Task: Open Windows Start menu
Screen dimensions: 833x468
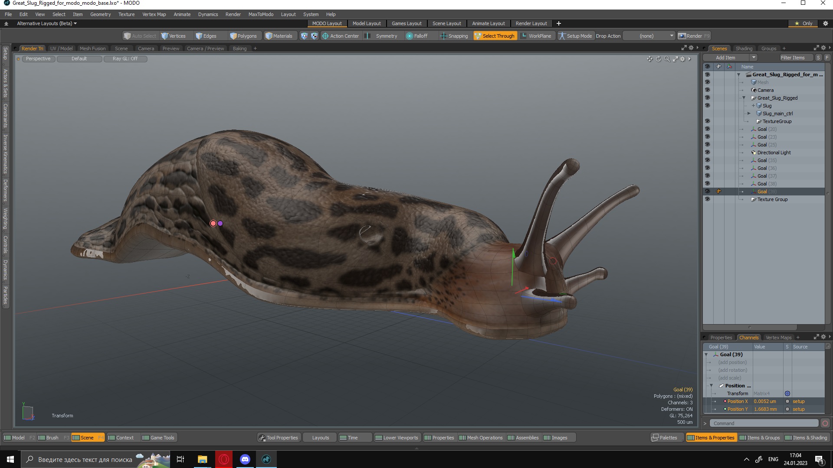Action: pyautogui.click(x=10, y=459)
